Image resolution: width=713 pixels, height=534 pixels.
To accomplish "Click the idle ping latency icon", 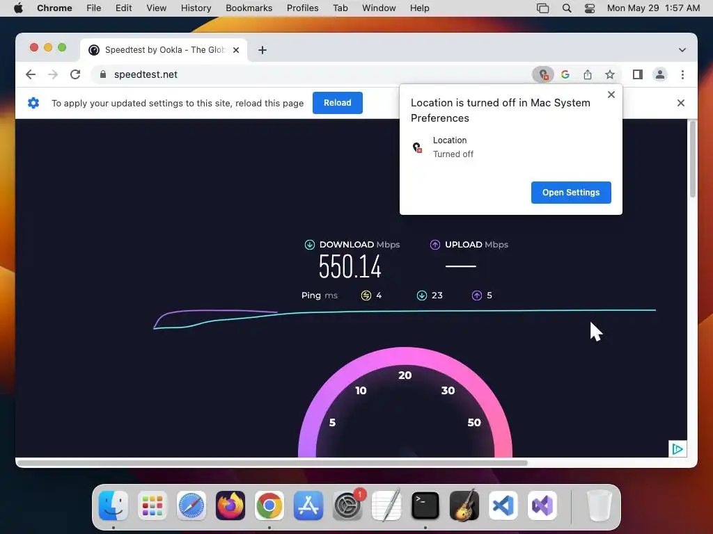I will 366,296.
